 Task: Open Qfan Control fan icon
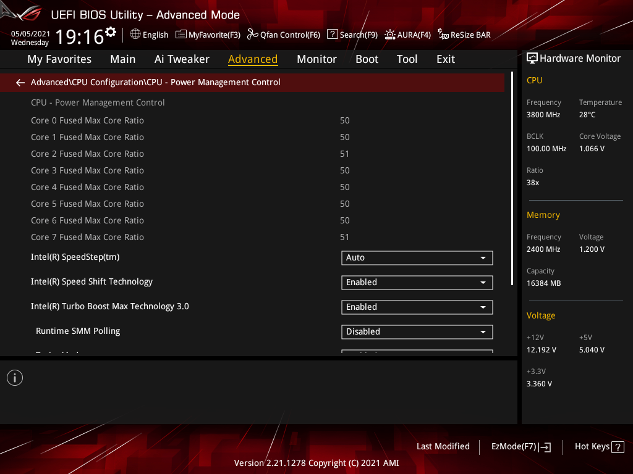coord(253,35)
